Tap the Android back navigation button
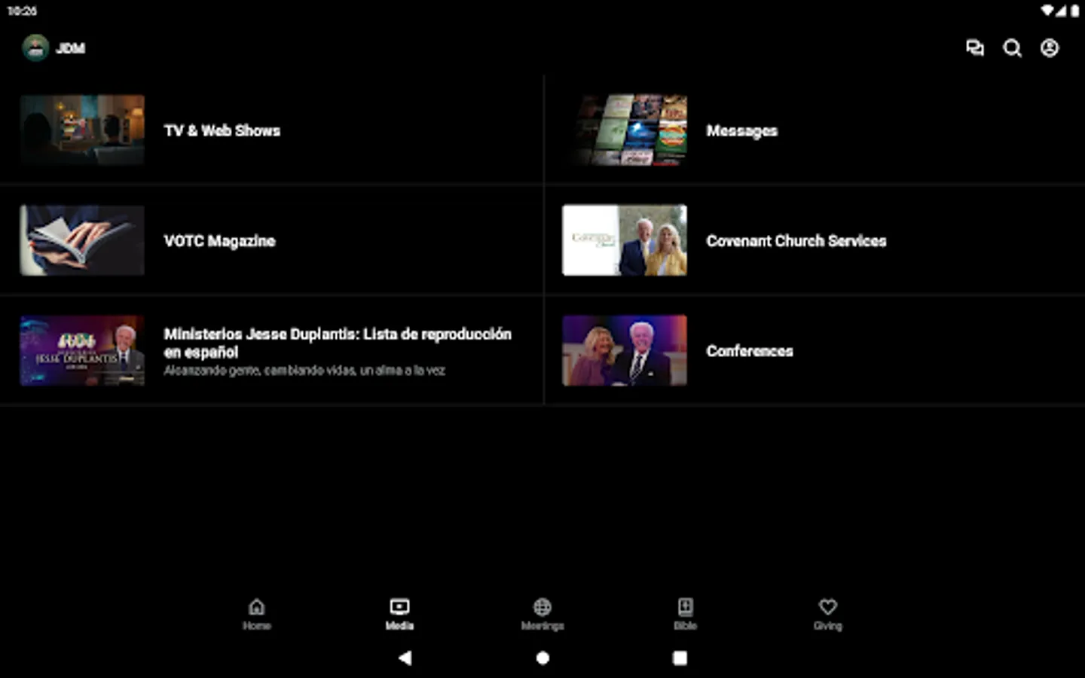The width and height of the screenshot is (1085, 678). click(405, 658)
